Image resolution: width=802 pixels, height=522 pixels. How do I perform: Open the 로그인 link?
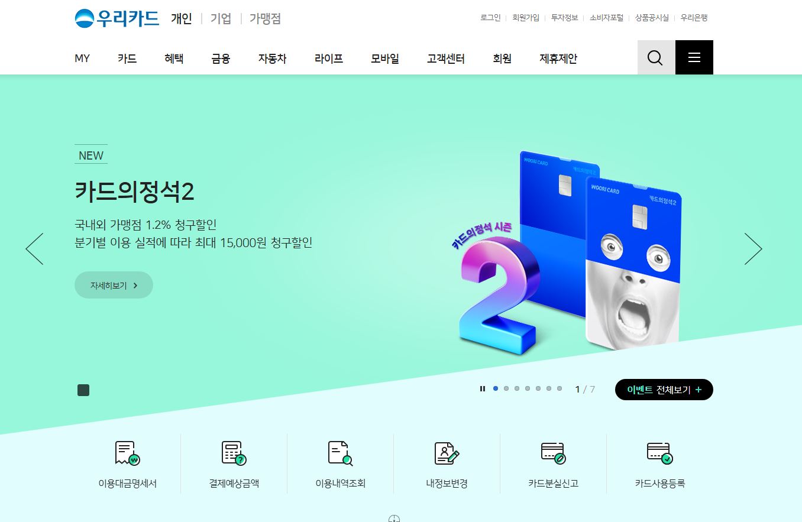point(490,18)
